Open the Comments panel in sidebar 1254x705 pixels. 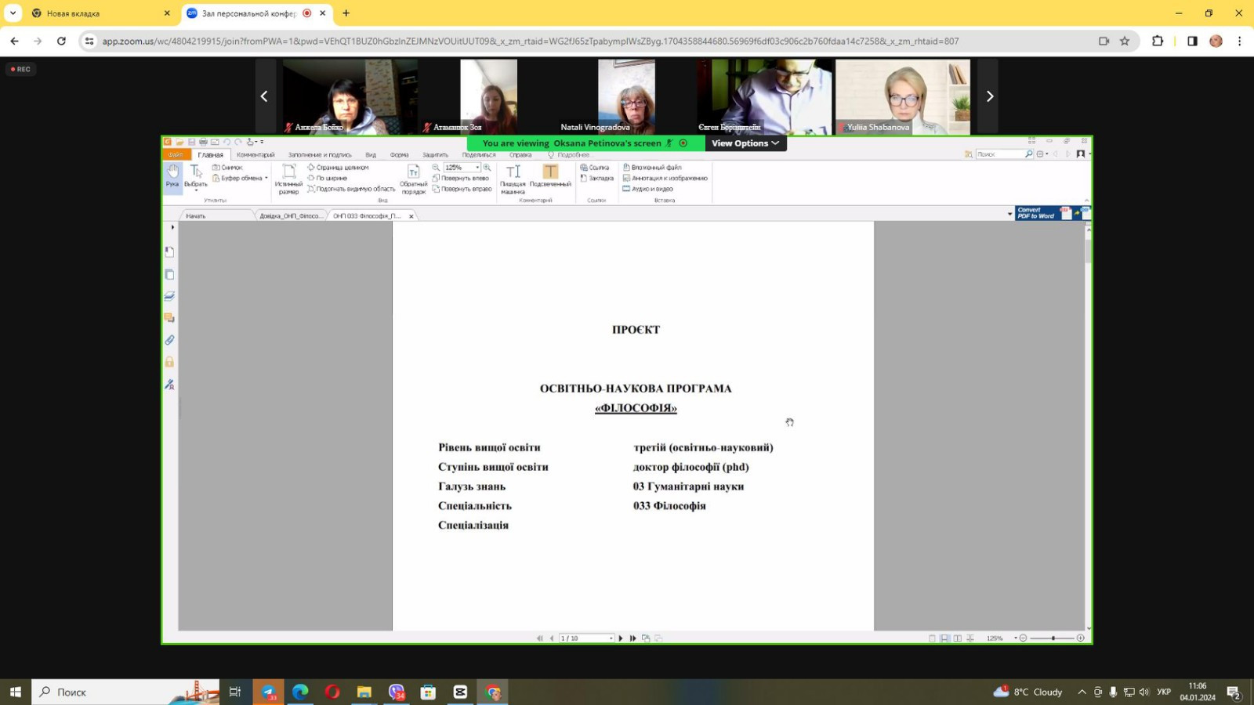coord(169,318)
